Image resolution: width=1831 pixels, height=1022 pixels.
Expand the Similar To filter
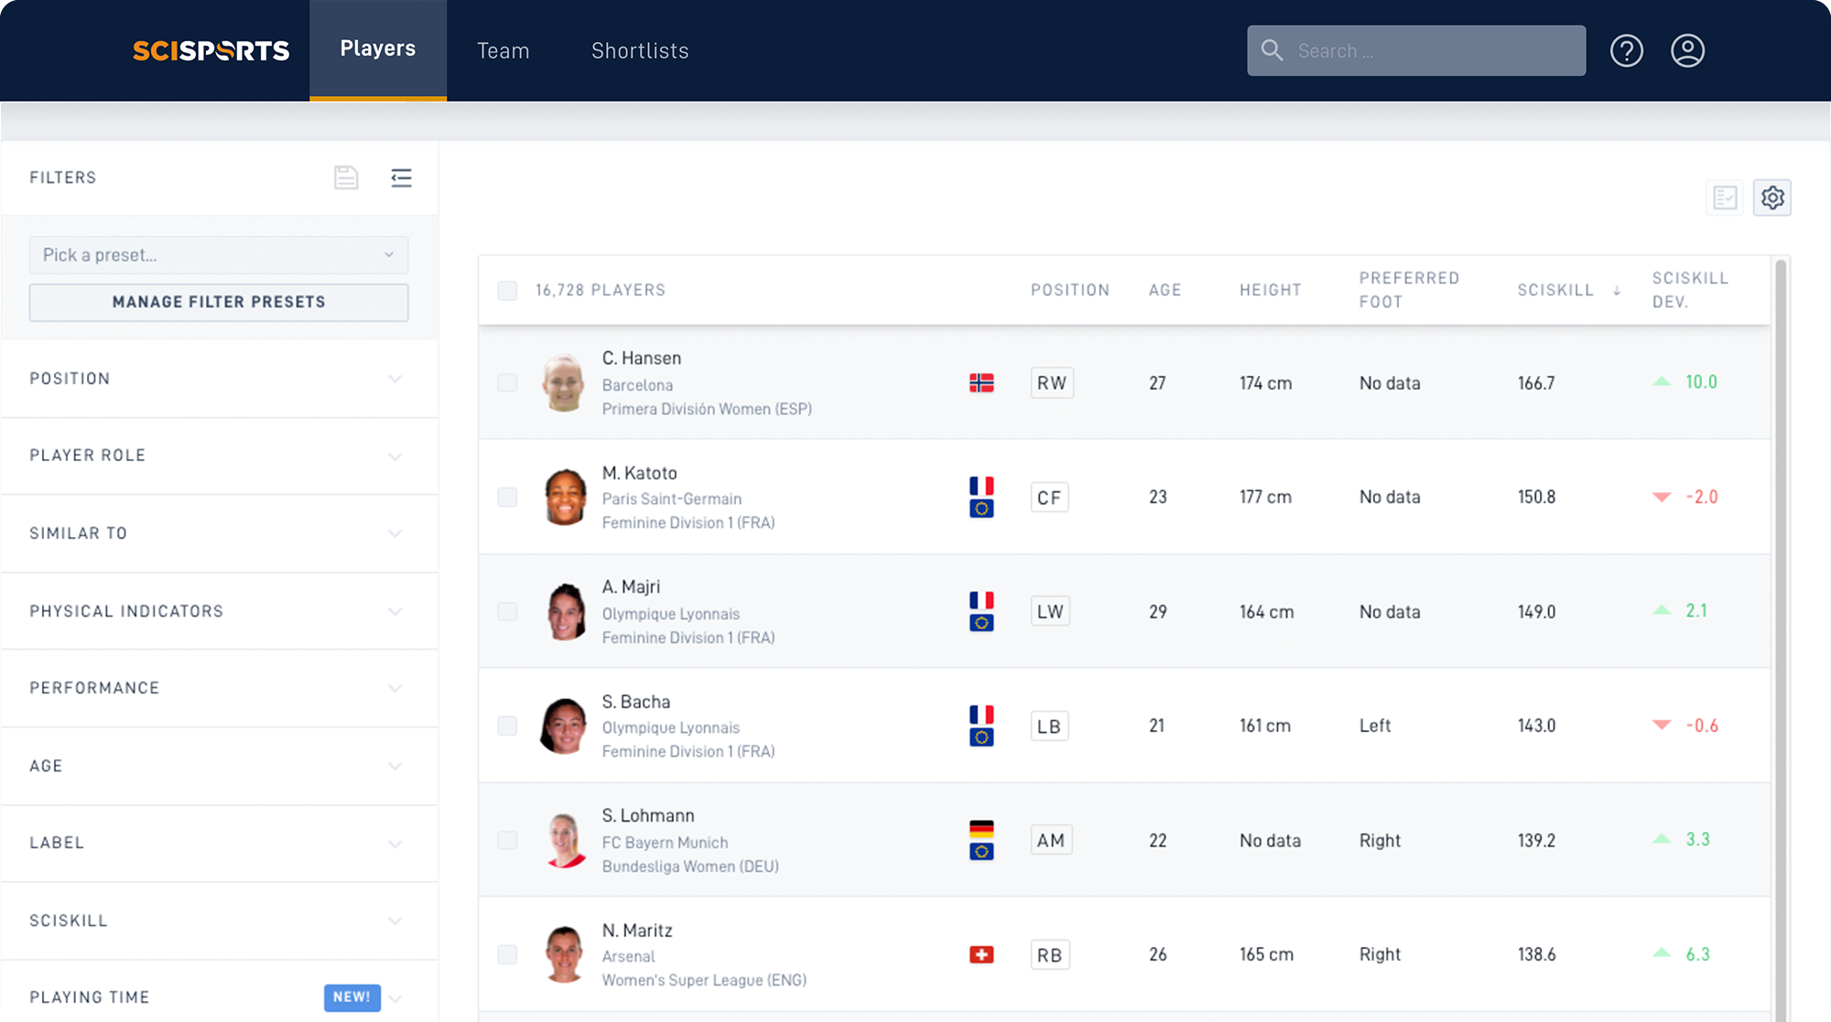click(220, 533)
